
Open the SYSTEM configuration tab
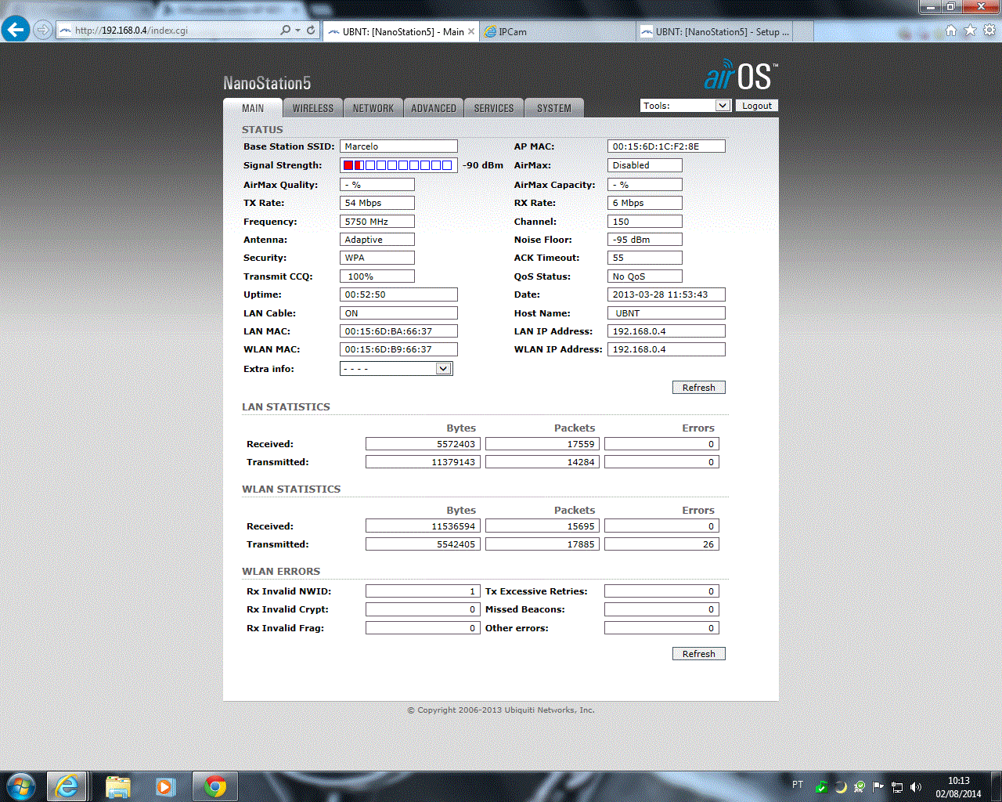tap(553, 108)
